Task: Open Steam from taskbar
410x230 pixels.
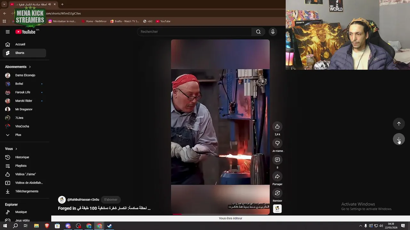Action: (110, 226)
